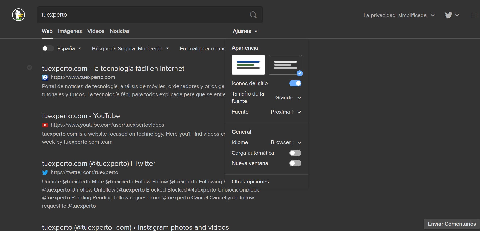Expand the chevron next to the Twitter icon

[457, 15]
